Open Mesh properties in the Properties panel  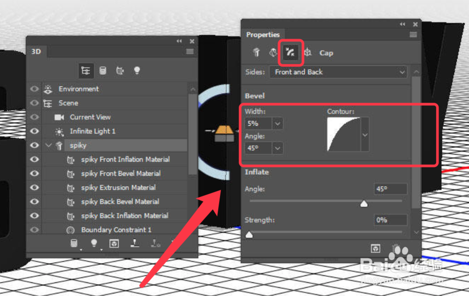coord(256,53)
